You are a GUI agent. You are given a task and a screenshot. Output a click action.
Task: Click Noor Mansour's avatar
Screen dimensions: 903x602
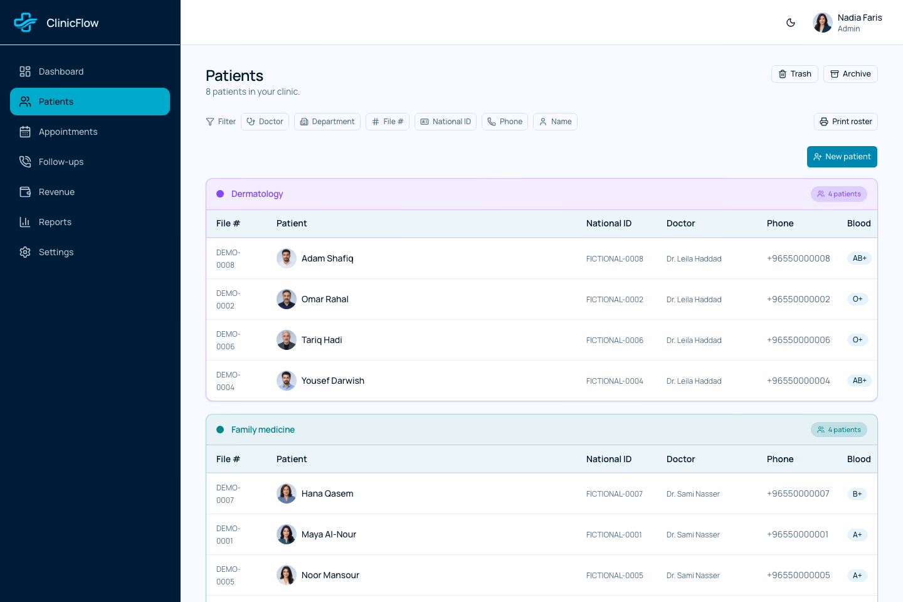pos(287,575)
